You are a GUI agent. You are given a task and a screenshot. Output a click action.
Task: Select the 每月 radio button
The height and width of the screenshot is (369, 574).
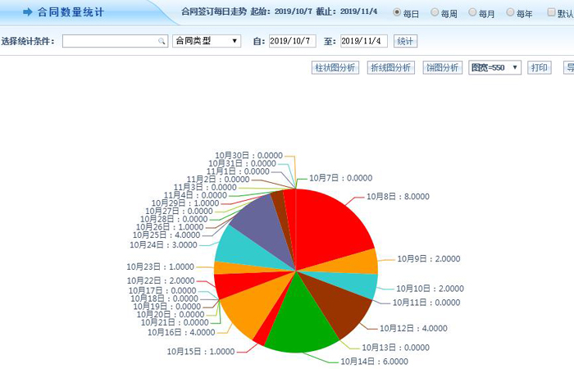472,12
